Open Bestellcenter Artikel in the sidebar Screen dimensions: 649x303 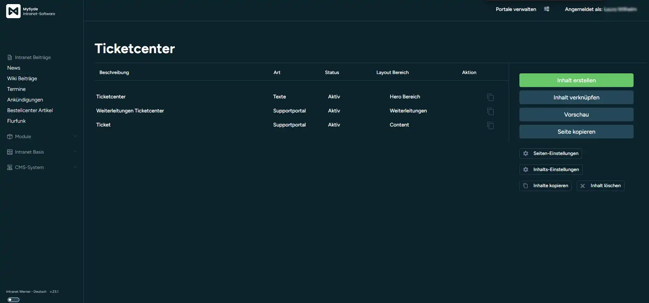[x=30, y=110]
